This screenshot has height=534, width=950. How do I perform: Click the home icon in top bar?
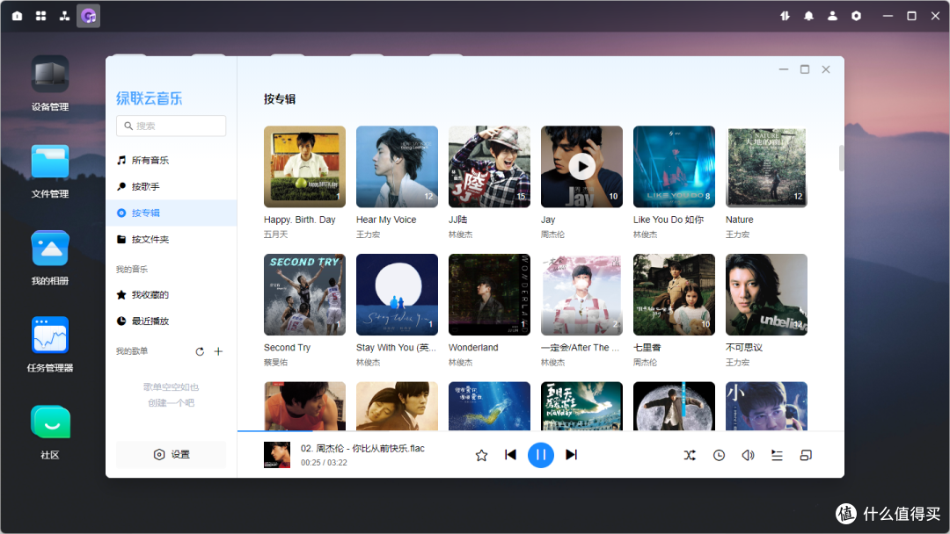click(17, 16)
